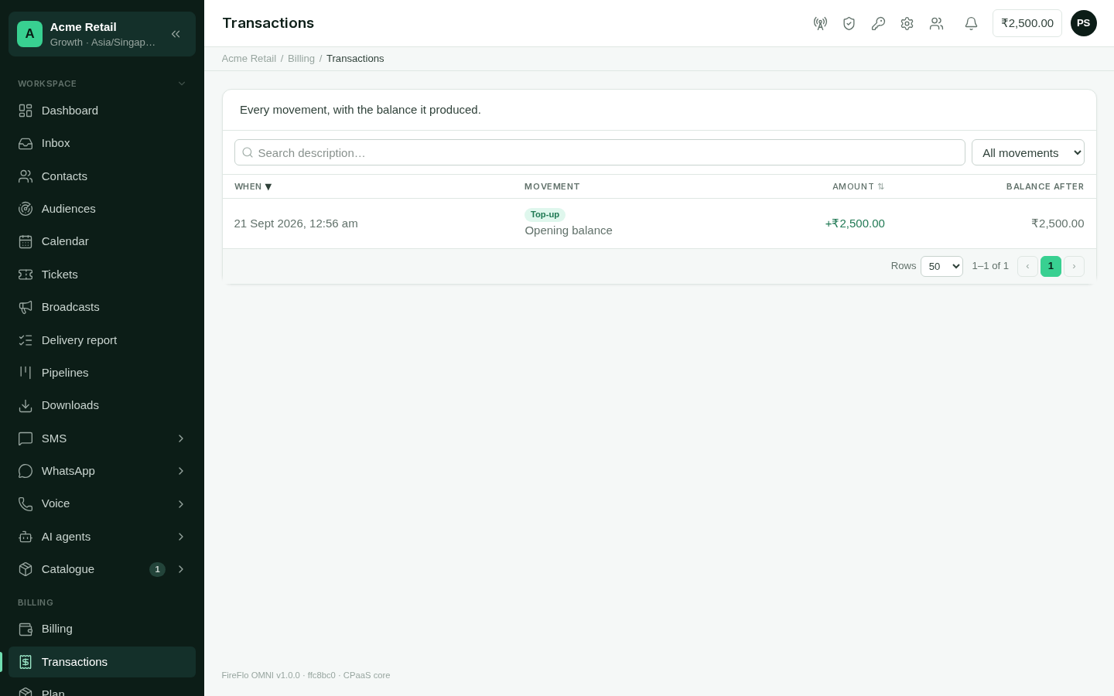The width and height of the screenshot is (1114, 696).
Task: Click the previous page arrow
Action: coord(1027,266)
